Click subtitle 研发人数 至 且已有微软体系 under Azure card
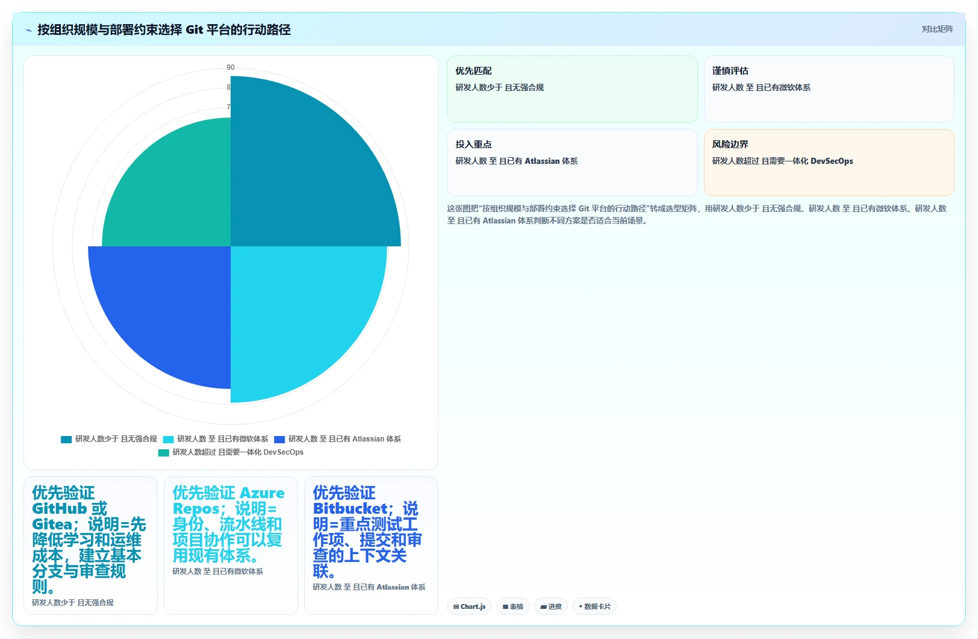Image resolution: width=978 pixels, height=639 pixels. click(217, 571)
